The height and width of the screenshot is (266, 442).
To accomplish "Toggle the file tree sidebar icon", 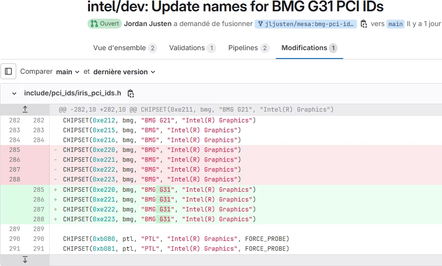I will (8, 71).
